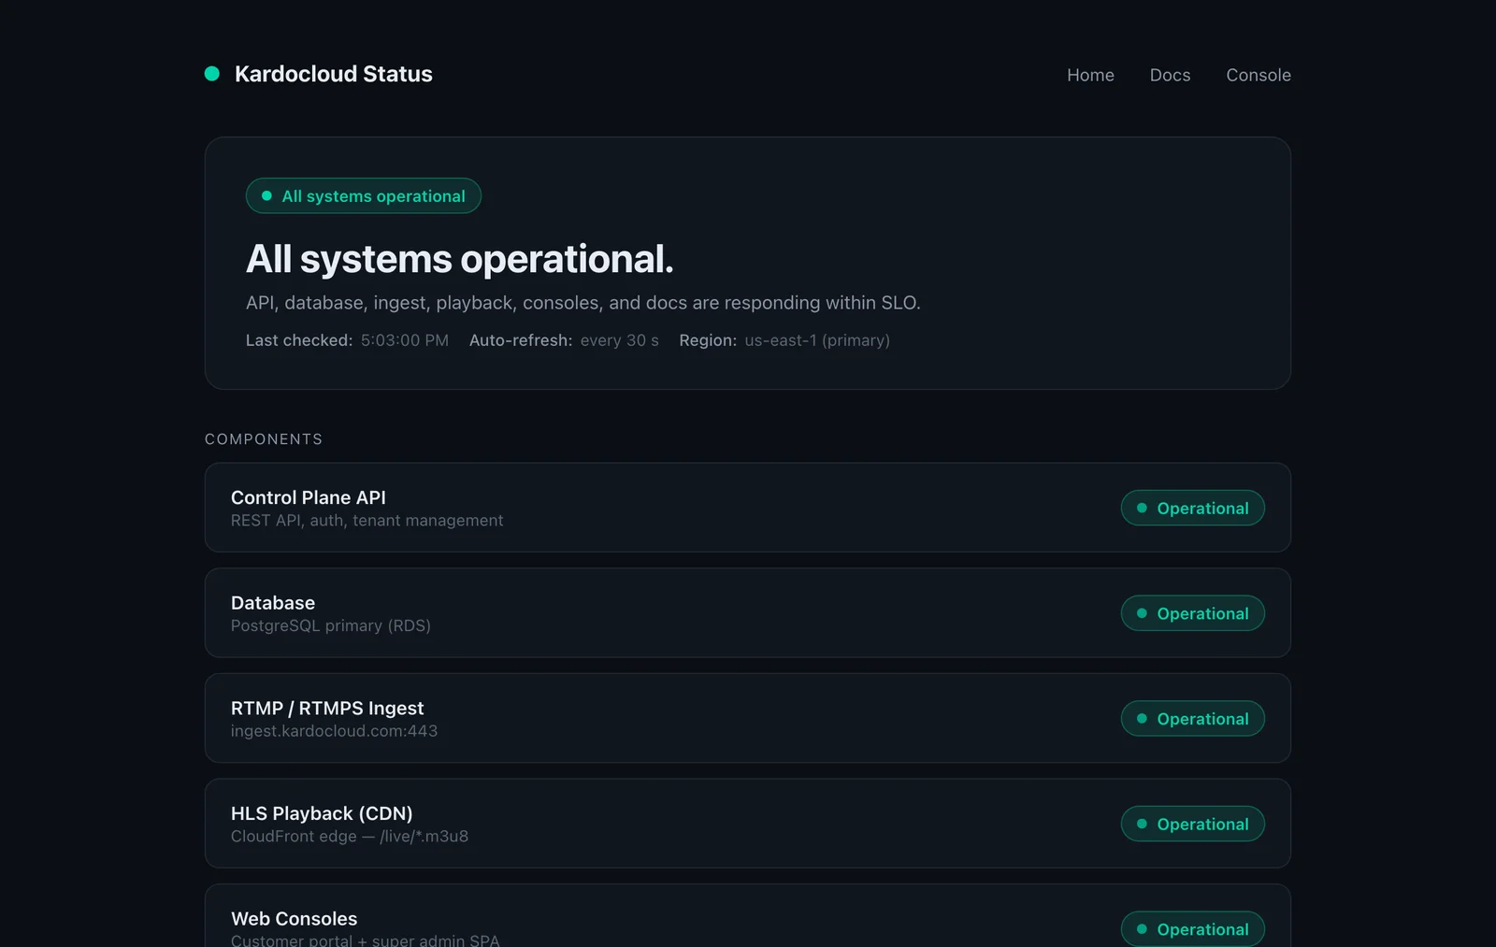Click the 'All systems operational.' heading
This screenshot has width=1496, height=947.
(x=459, y=259)
